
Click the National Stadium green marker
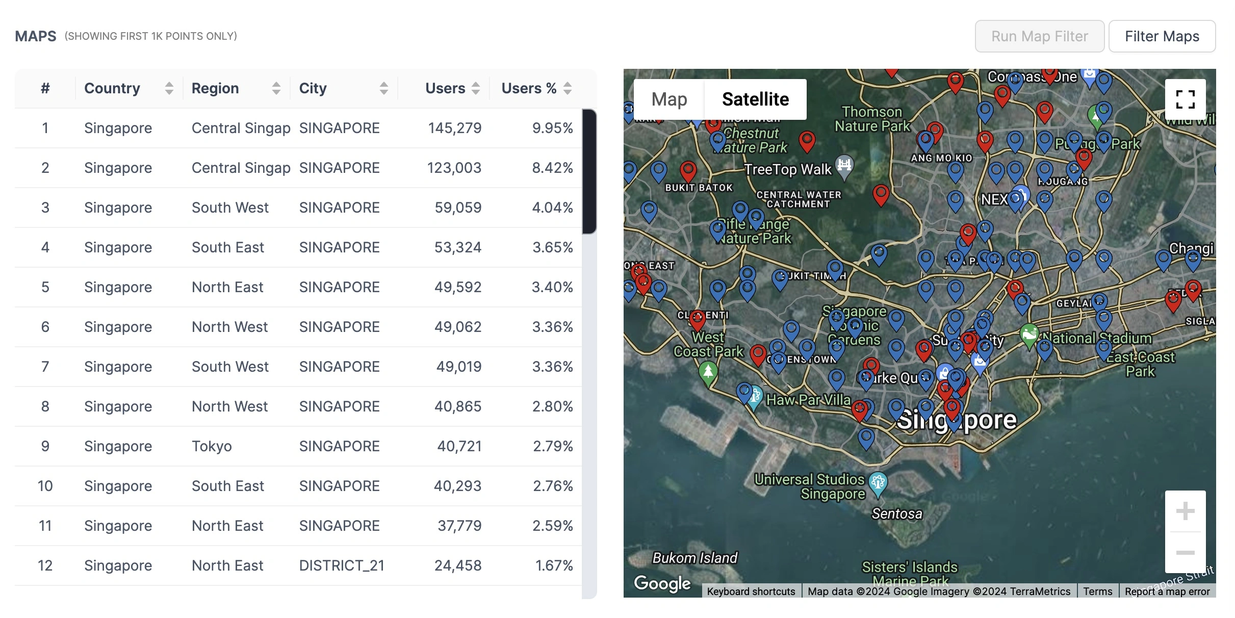click(x=1029, y=335)
